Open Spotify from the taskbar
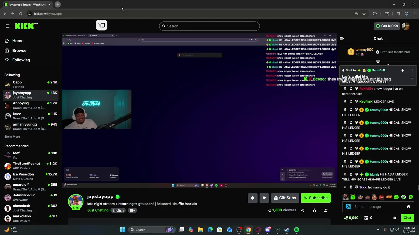Screen dimensions: 419x235 click(296, 230)
